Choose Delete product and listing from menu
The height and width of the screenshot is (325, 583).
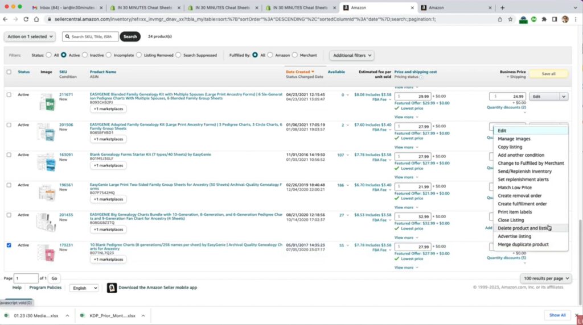coord(523,228)
